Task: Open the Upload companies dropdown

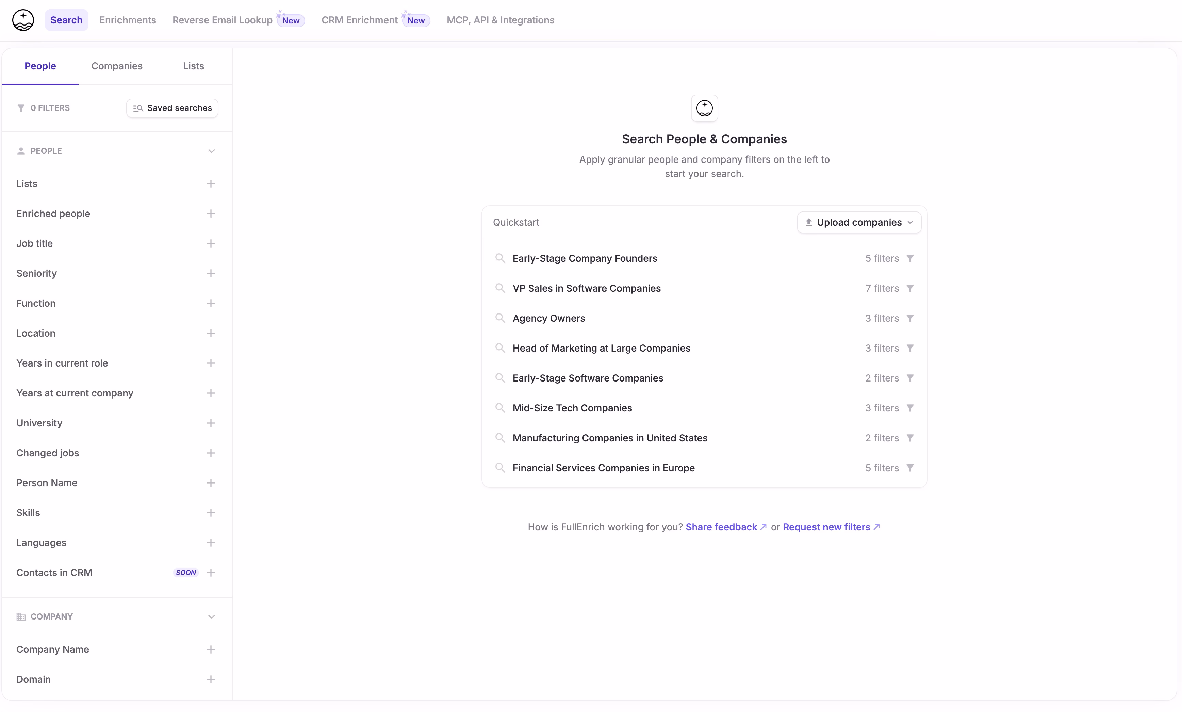Action: coord(859,222)
